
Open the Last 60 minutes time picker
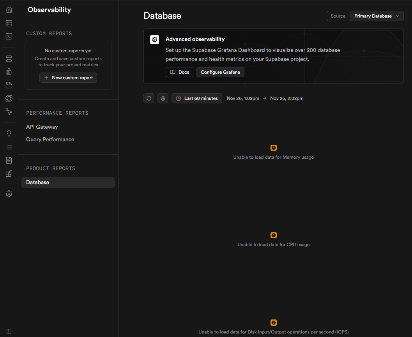[197, 98]
